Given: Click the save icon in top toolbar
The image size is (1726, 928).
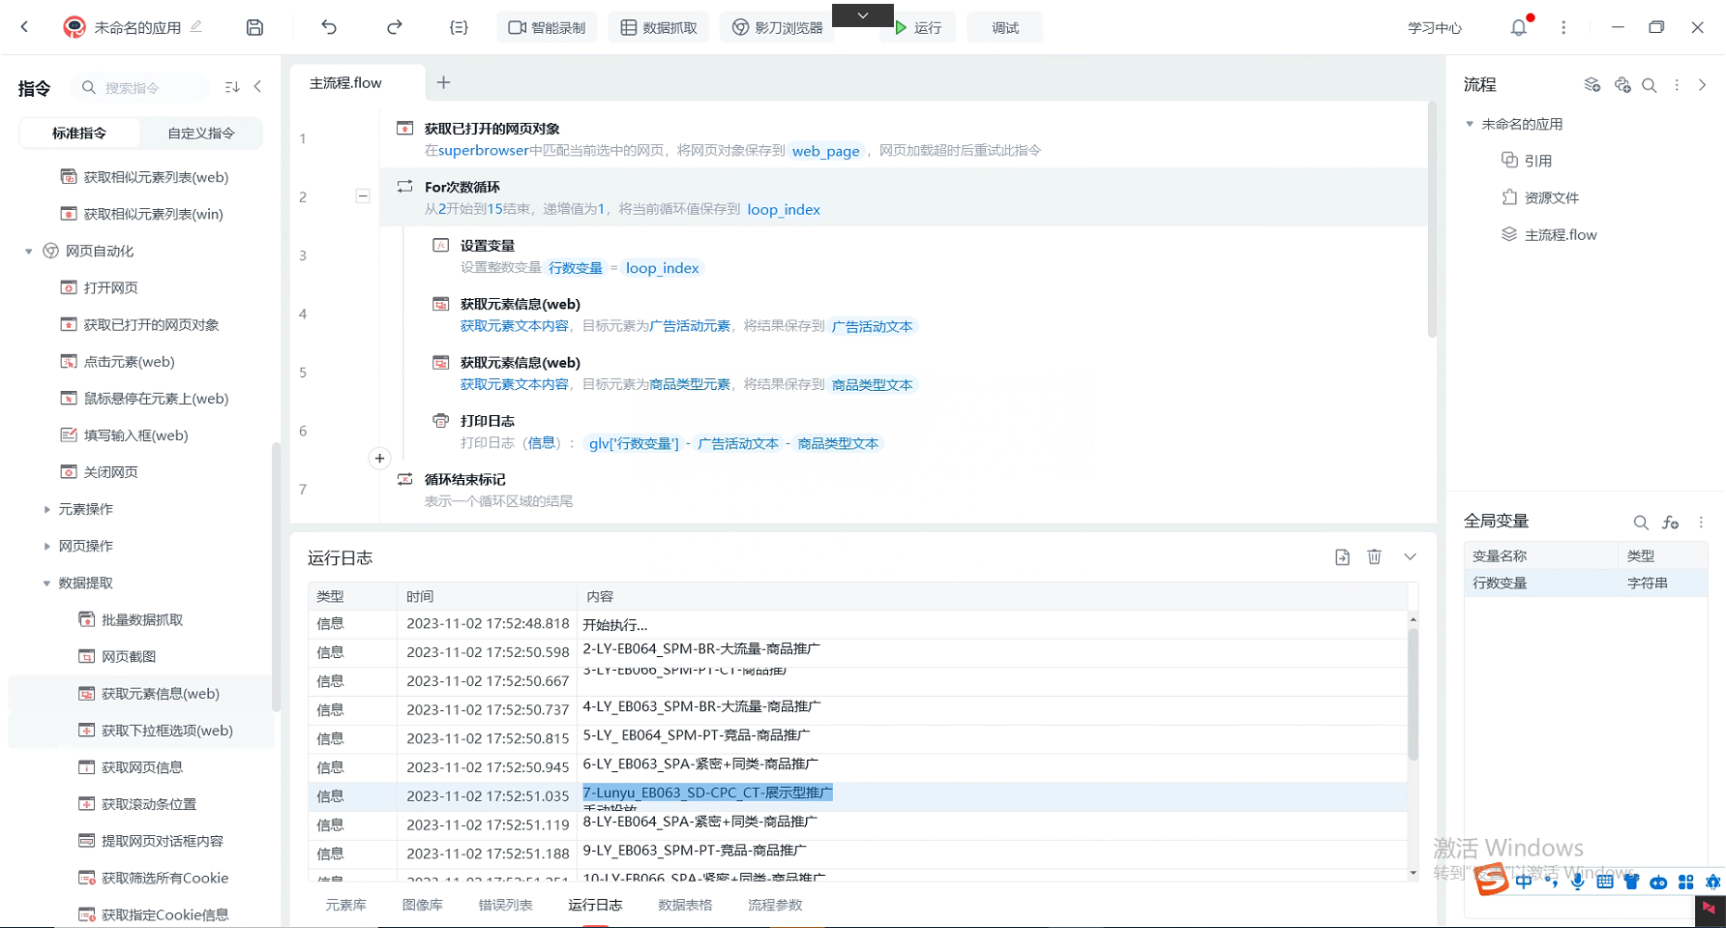Looking at the screenshot, I should click(x=254, y=27).
